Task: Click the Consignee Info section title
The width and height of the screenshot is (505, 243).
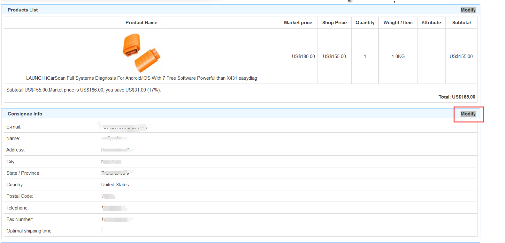Action: coord(25,114)
